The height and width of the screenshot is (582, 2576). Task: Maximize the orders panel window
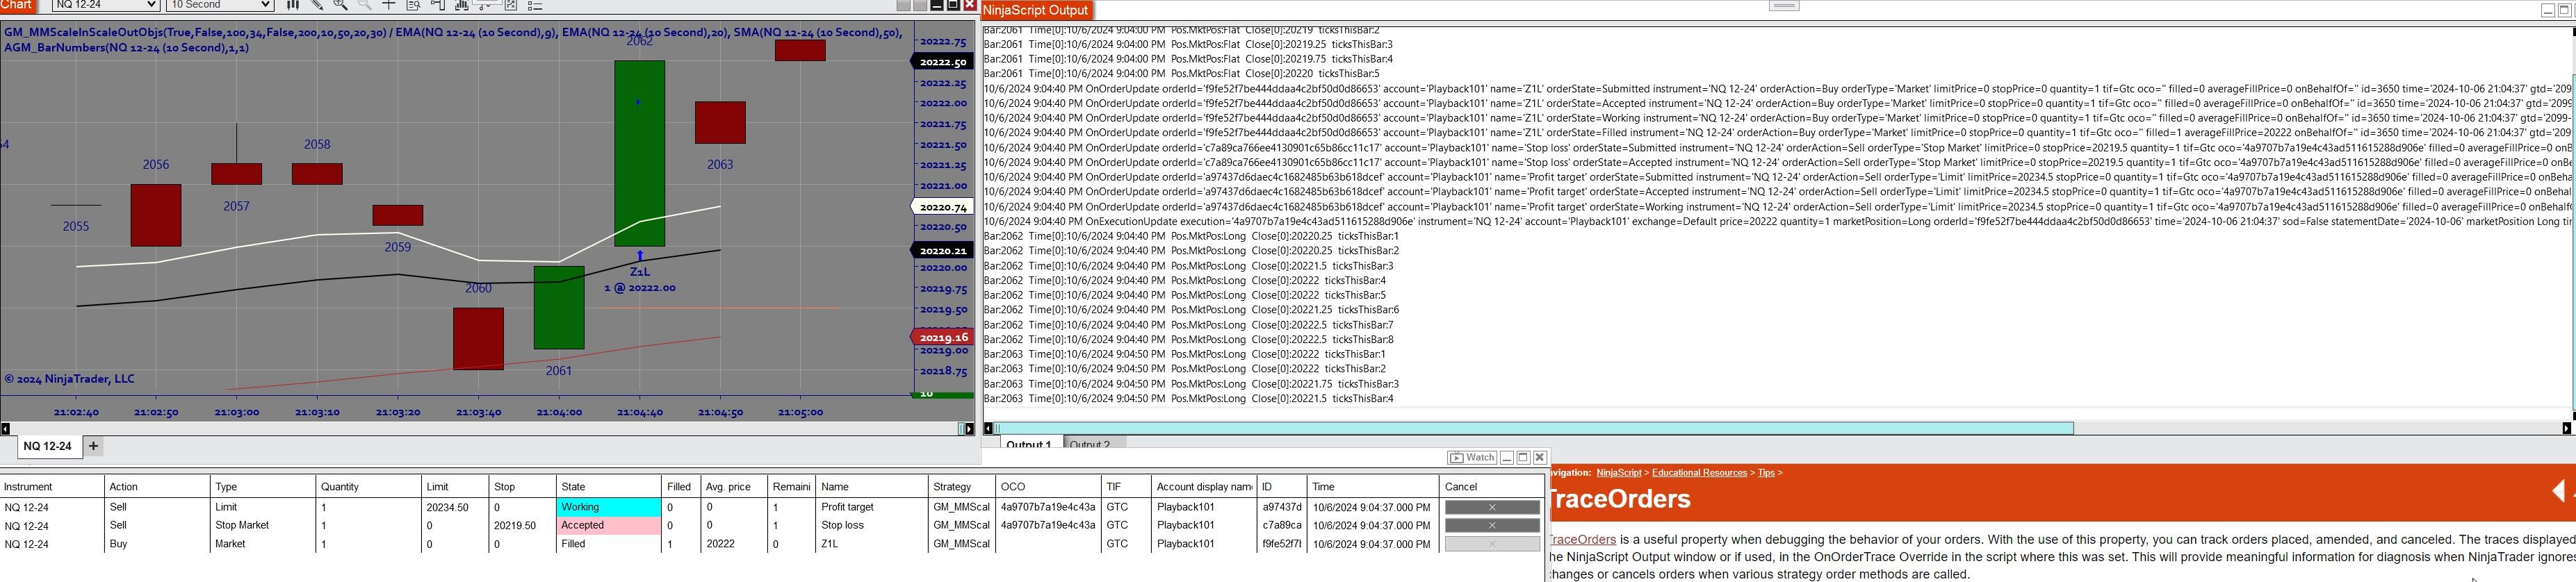(1523, 457)
